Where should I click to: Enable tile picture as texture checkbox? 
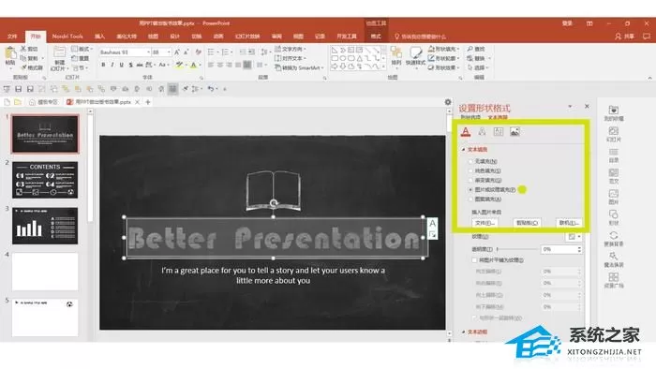474,260
